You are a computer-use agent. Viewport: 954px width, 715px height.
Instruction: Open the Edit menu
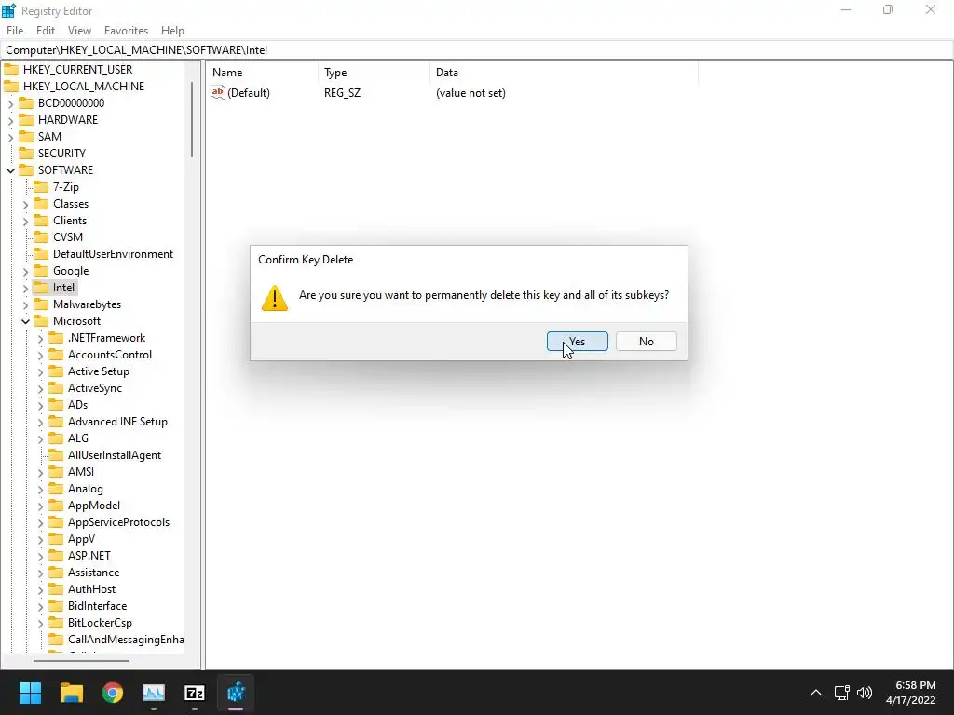click(x=46, y=31)
